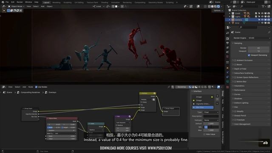Click the transform pivot link icon in header

click(108, 6)
